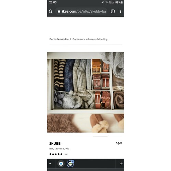Tap the battery indicator in the status bar
This screenshot has width=171, height=171.
point(122,2)
